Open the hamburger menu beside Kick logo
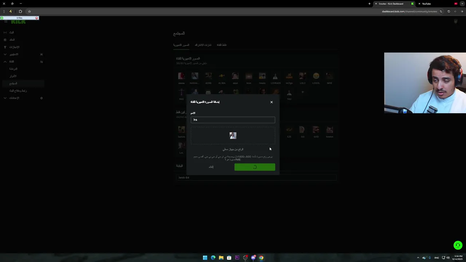The height and width of the screenshot is (262, 466). [x=5, y=22]
